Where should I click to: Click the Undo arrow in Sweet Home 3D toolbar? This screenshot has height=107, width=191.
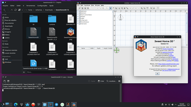click(92, 8)
